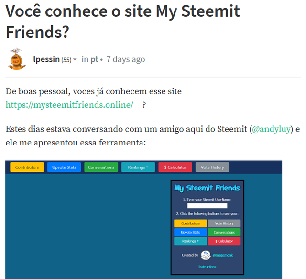Open the Instructions link in the panel
The height and width of the screenshot is (279, 306).
[x=207, y=267]
